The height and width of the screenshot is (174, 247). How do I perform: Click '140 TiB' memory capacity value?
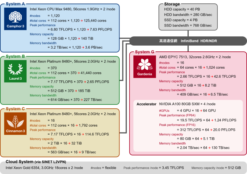pos(87,38)
